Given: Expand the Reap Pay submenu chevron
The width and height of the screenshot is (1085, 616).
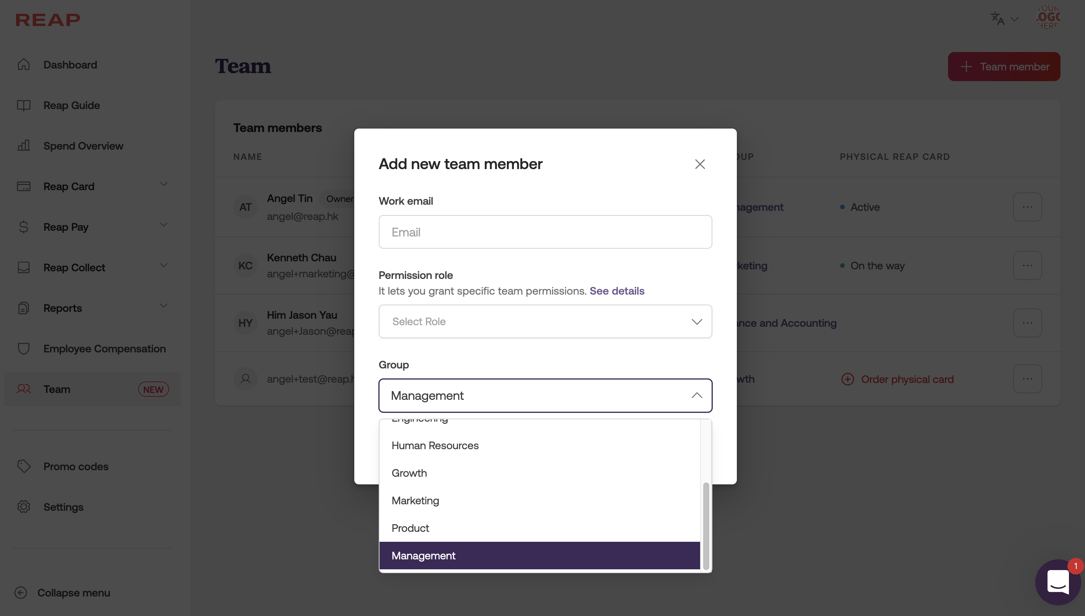Looking at the screenshot, I should (x=163, y=225).
